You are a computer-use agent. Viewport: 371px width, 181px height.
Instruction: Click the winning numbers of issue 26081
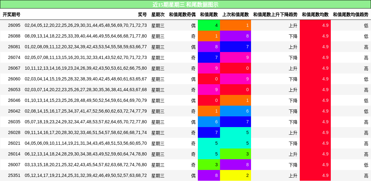point(86,47)
